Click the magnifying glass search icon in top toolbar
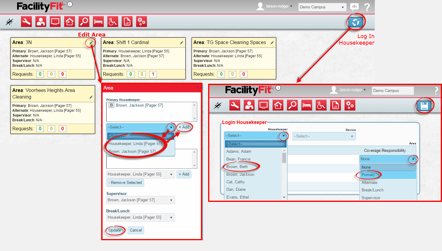The height and width of the screenshot is (251, 442). point(84,22)
